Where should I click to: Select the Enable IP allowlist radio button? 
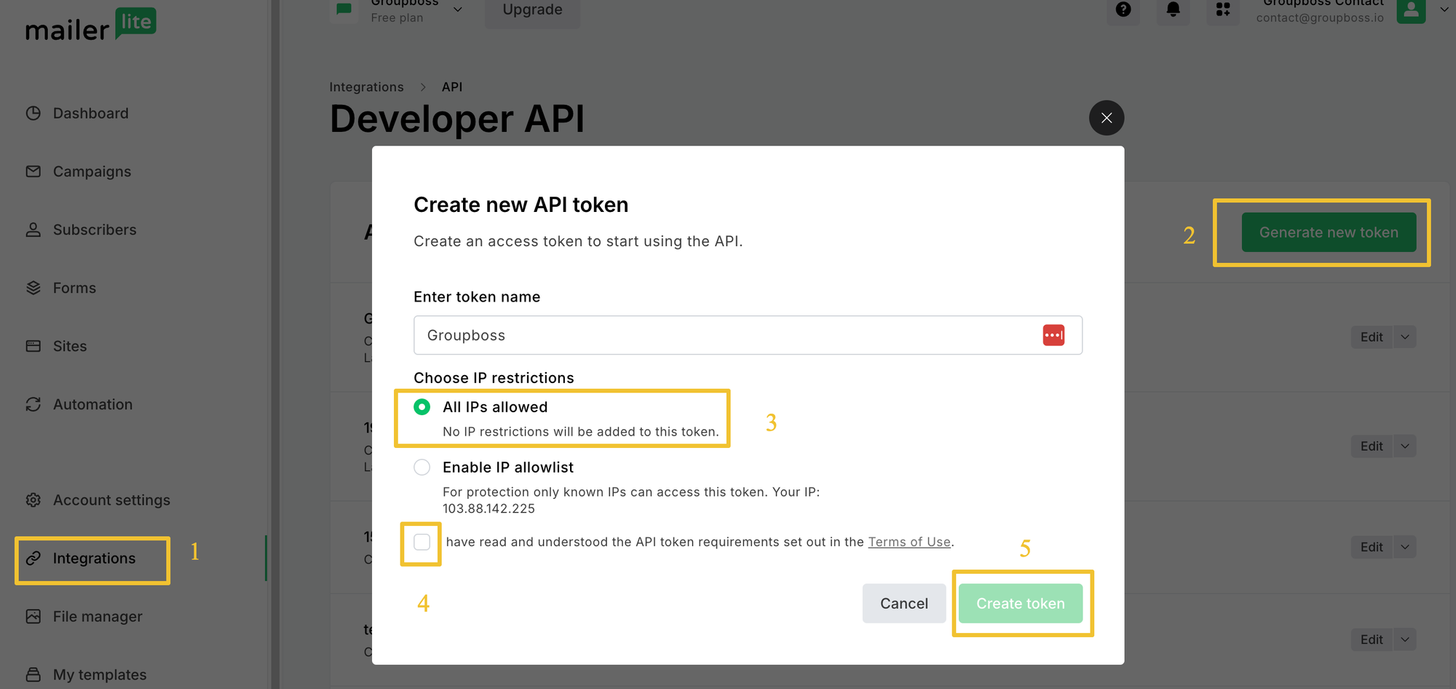point(422,468)
